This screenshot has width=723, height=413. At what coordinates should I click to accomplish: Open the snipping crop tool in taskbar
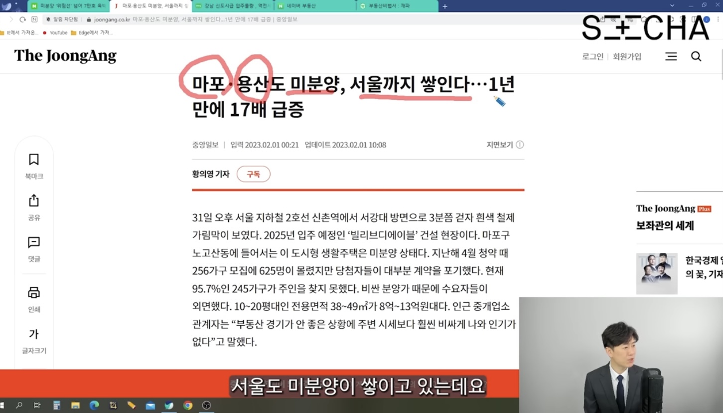pyautogui.click(x=113, y=406)
